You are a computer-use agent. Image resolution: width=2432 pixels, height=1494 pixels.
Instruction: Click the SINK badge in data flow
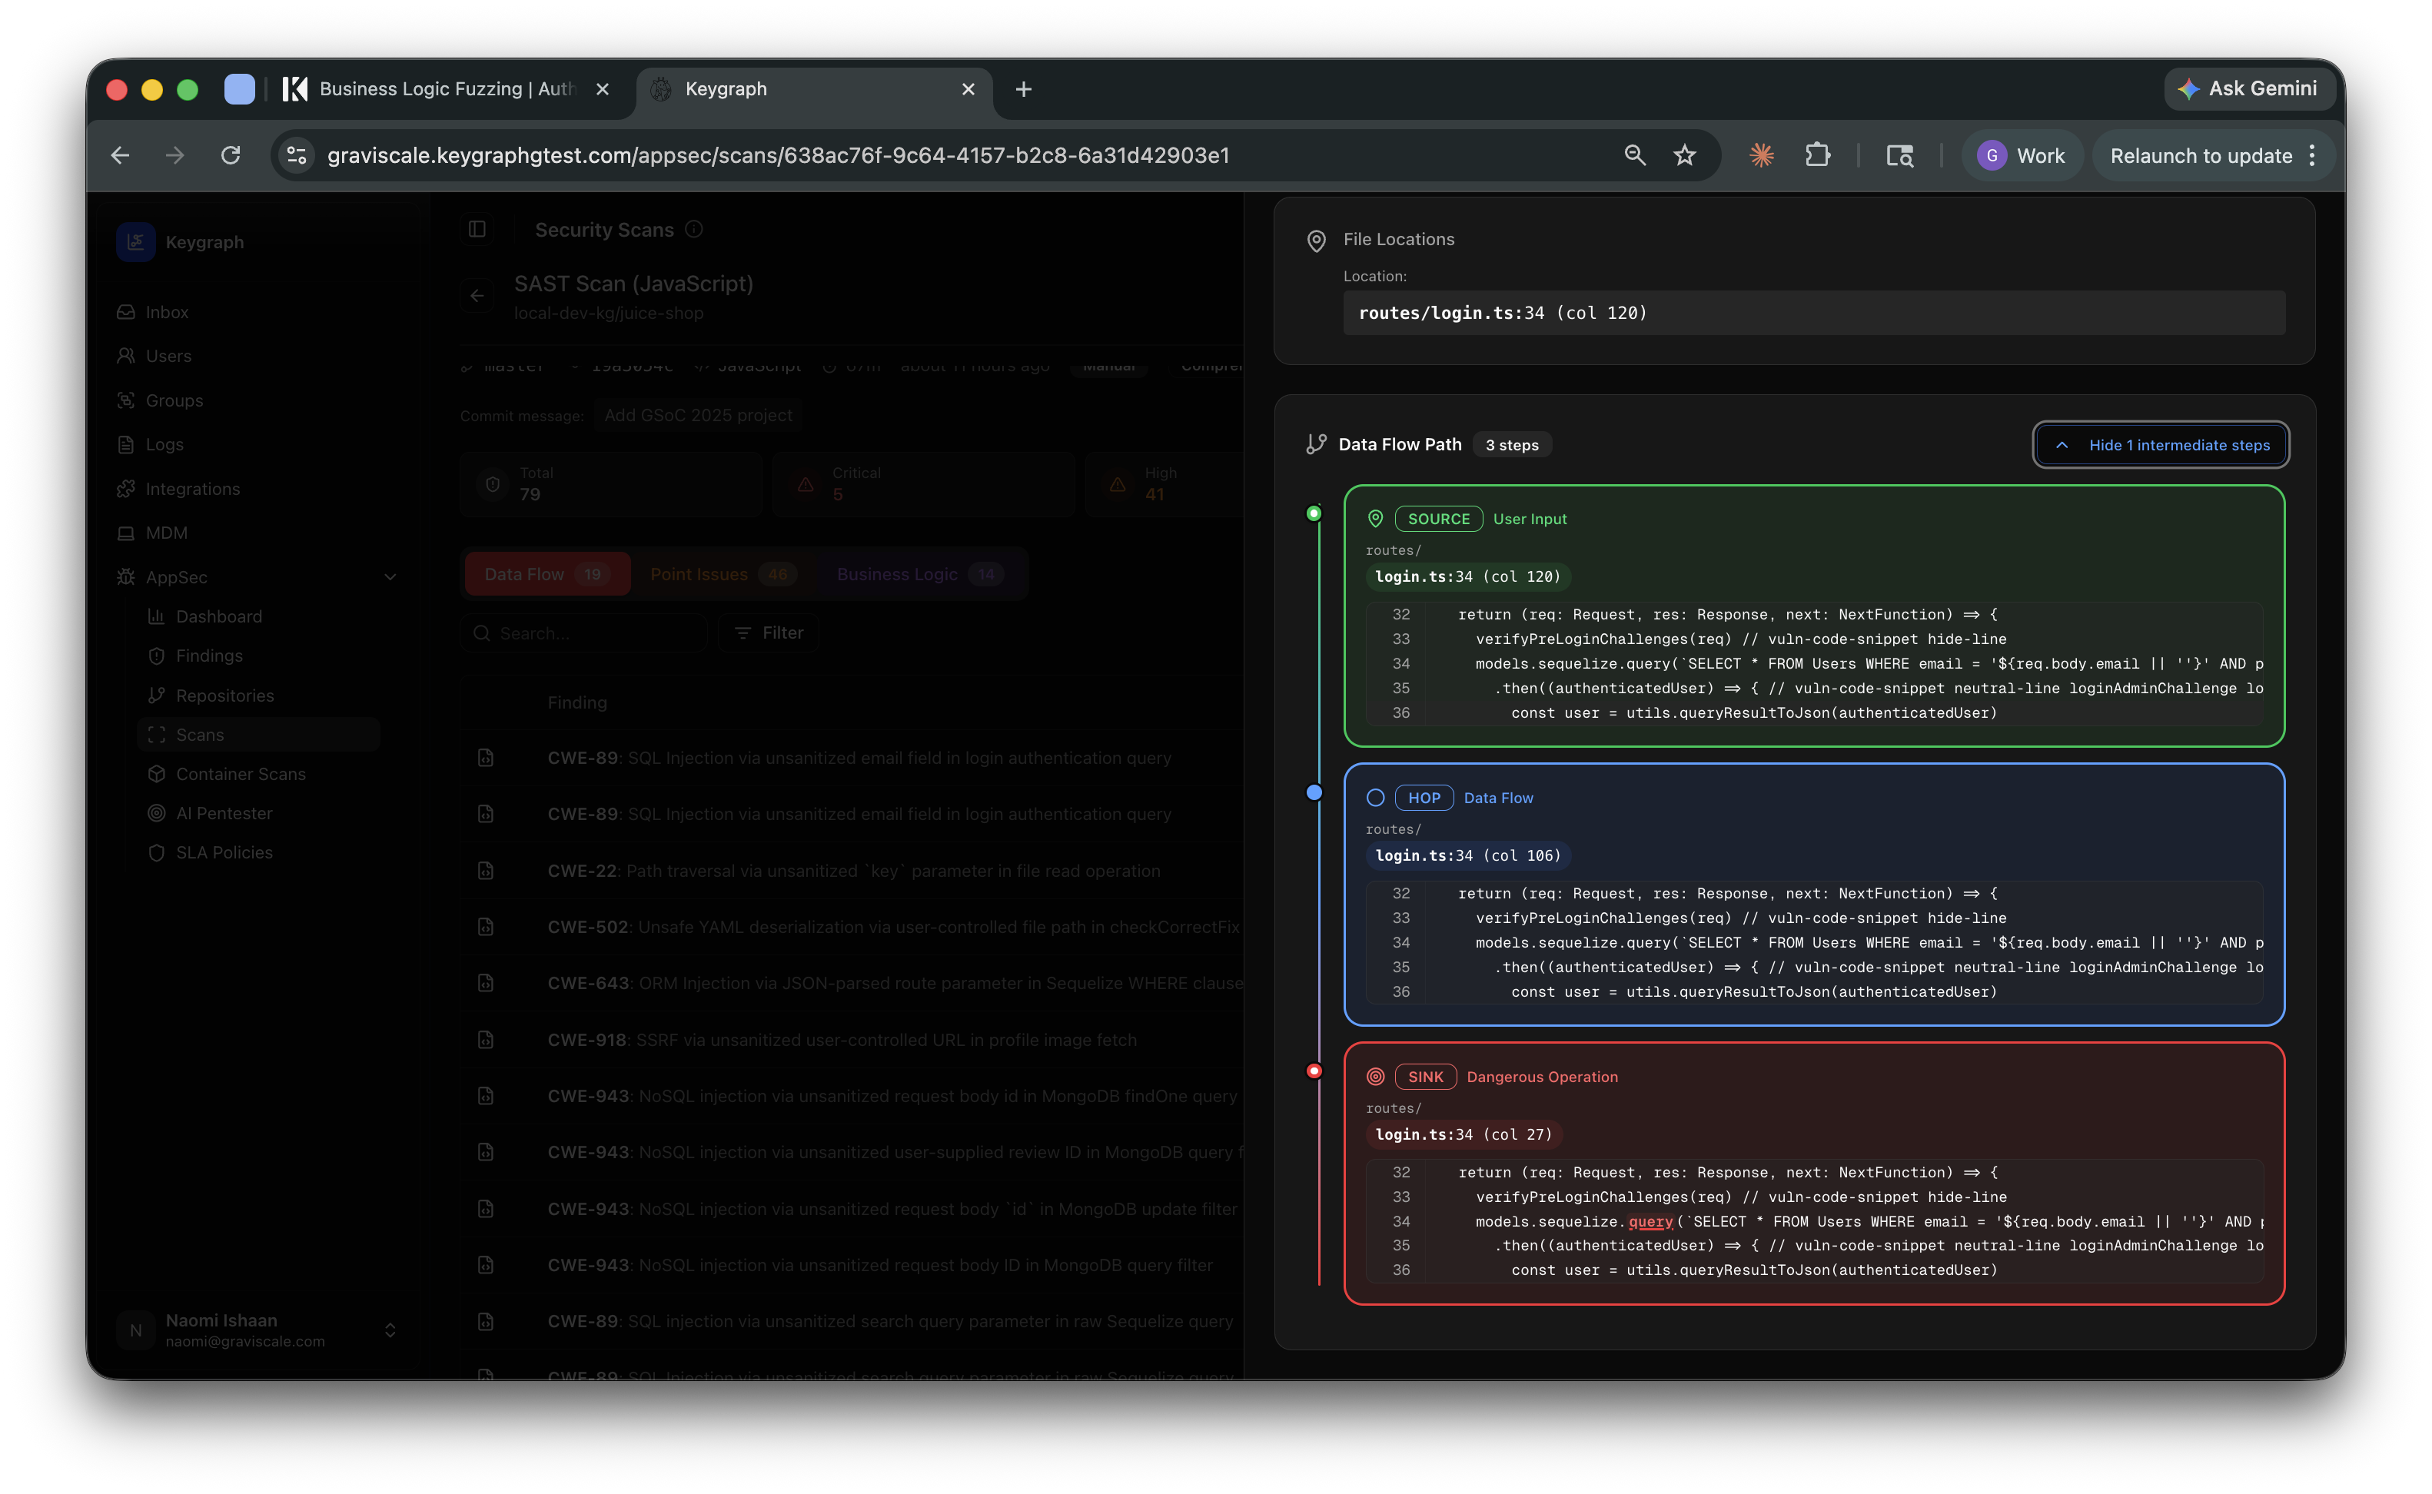[1424, 1076]
